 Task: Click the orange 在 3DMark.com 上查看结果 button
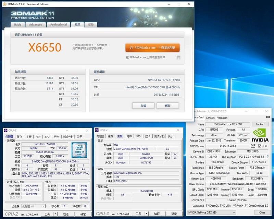pos(152,48)
